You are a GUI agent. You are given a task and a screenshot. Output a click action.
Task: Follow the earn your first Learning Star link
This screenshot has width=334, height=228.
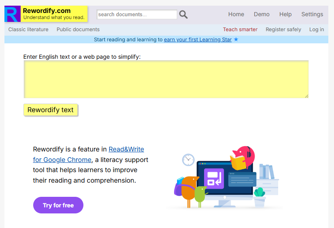tap(198, 40)
